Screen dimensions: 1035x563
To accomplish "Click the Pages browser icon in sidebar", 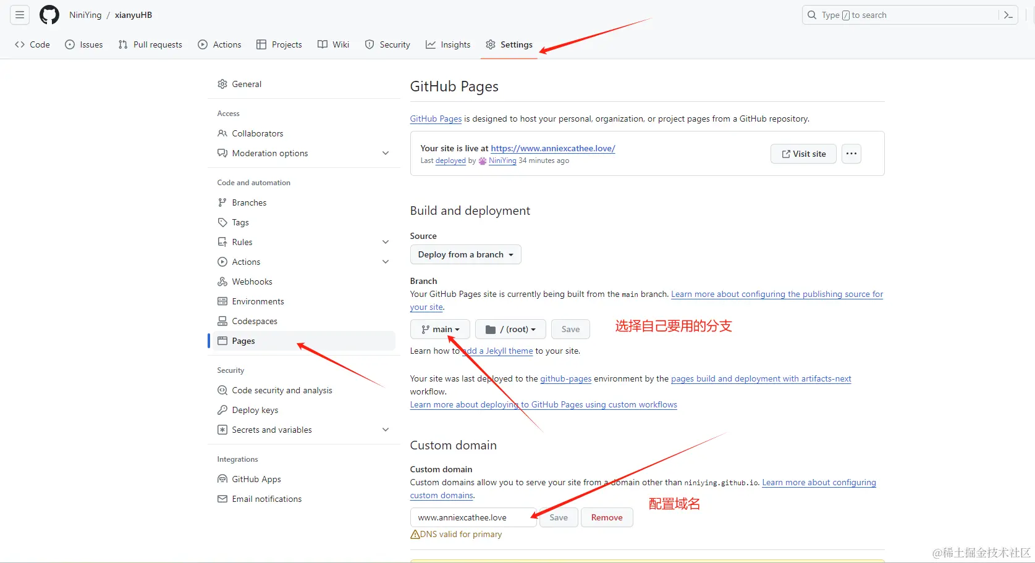I will coord(222,341).
